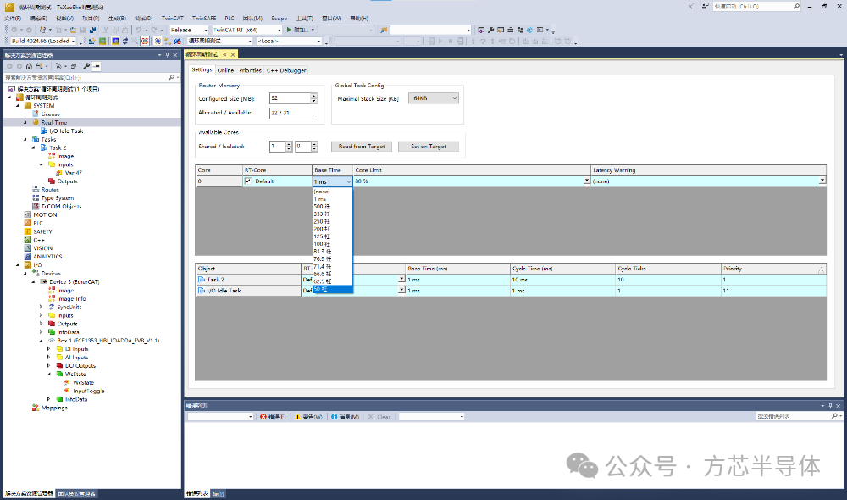Collapse the WcState tree node
Screen dimensions: 847x500
point(48,374)
